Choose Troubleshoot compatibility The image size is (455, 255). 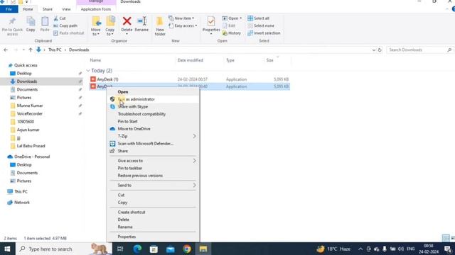pos(154,114)
